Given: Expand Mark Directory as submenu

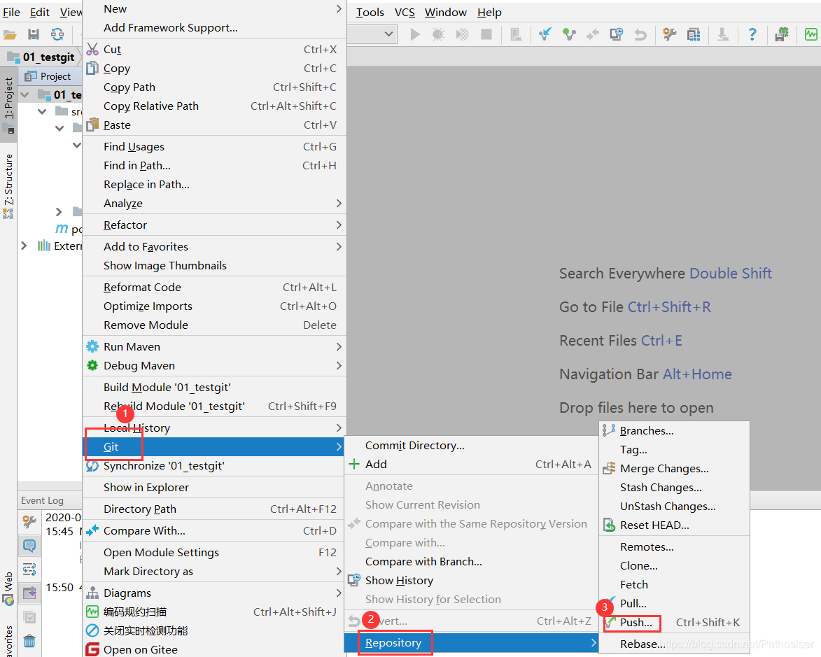Looking at the screenshot, I should (214, 571).
